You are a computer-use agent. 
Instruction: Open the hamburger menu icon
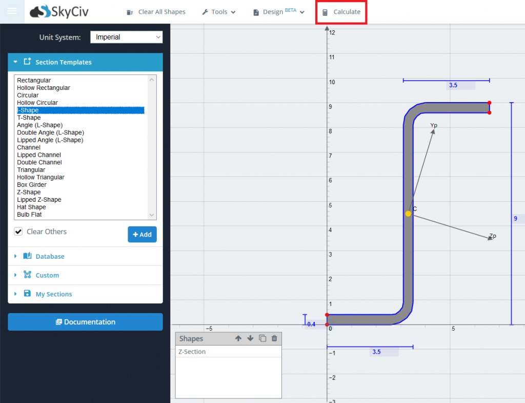tap(11, 11)
